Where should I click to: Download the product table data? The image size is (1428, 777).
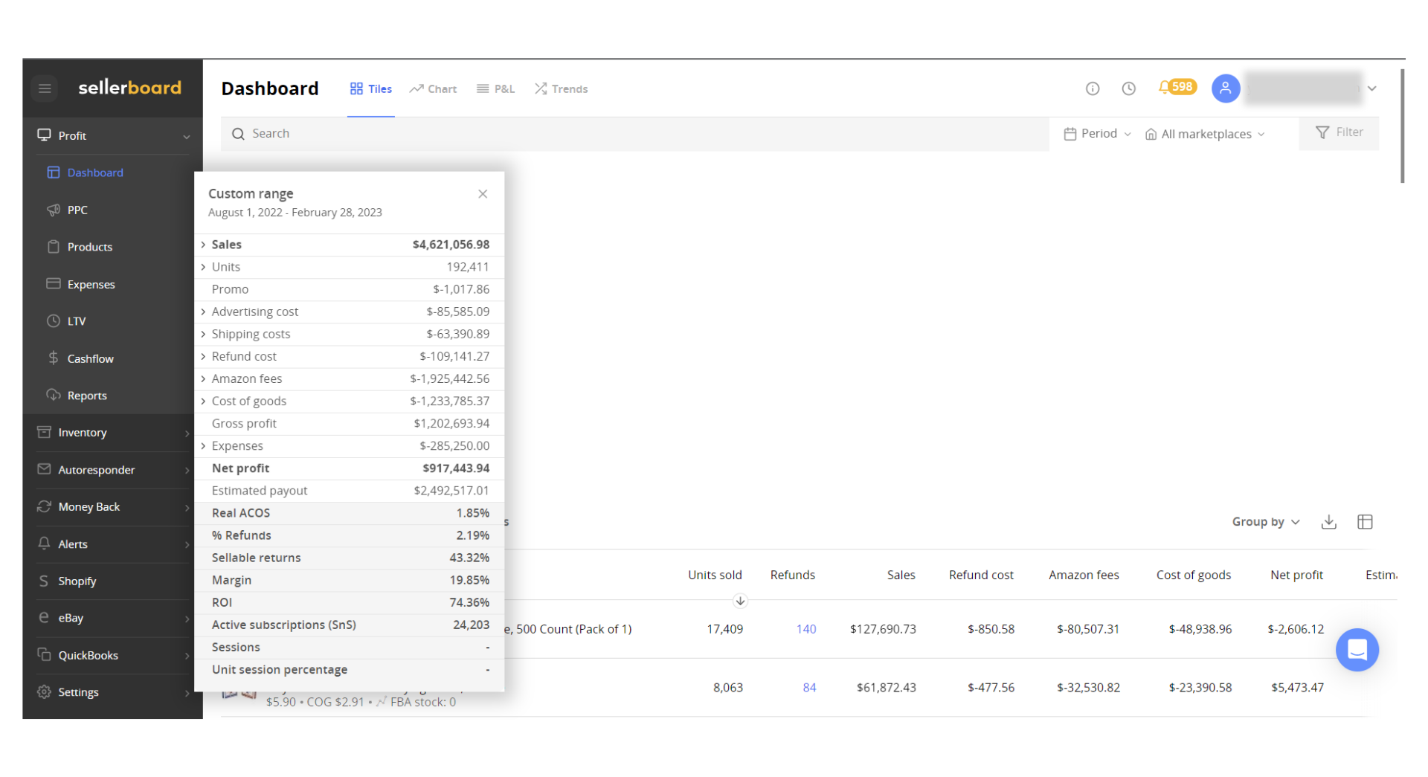point(1328,522)
